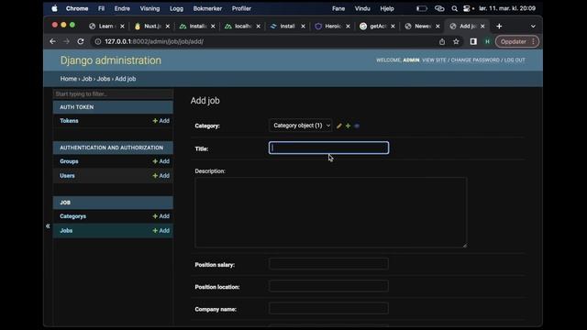Click Add next to Tokens
This screenshot has width=587, height=330.
161,121
